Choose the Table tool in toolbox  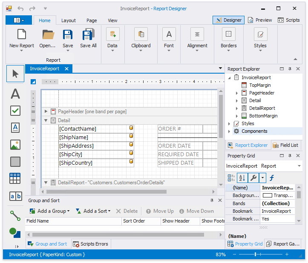15,178
